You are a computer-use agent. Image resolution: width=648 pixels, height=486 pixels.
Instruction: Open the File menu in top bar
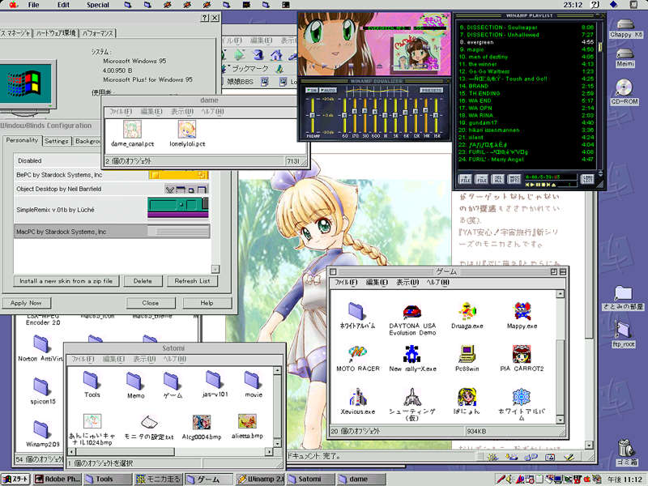[x=33, y=5]
